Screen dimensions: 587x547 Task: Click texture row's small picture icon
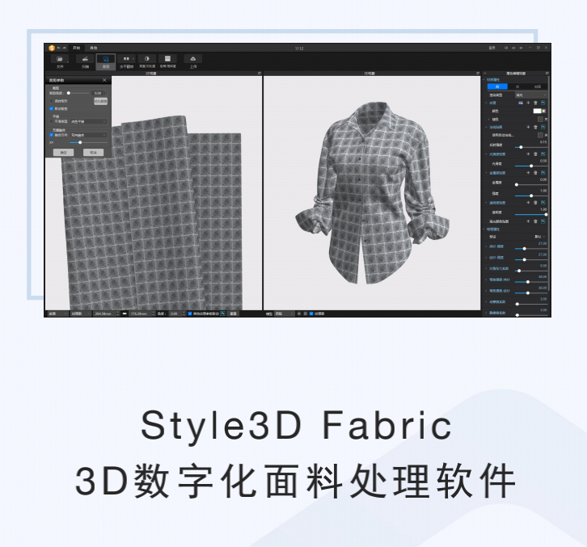pyautogui.click(x=521, y=103)
